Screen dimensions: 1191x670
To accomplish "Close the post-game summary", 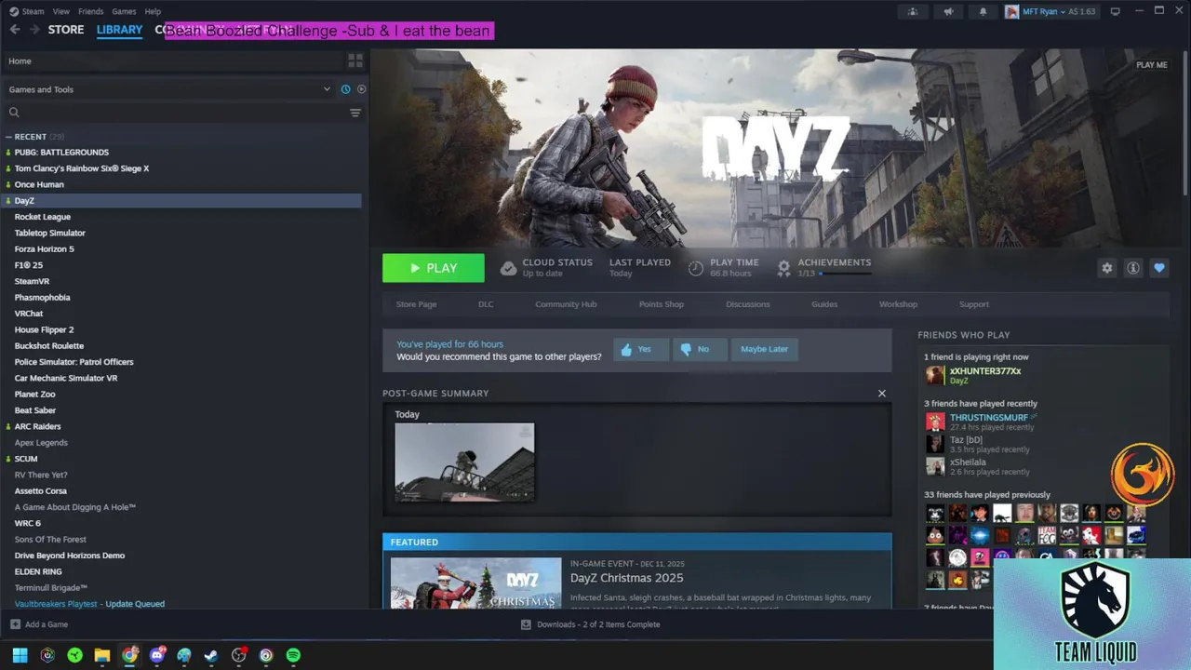I will click(x=882, y=394).
